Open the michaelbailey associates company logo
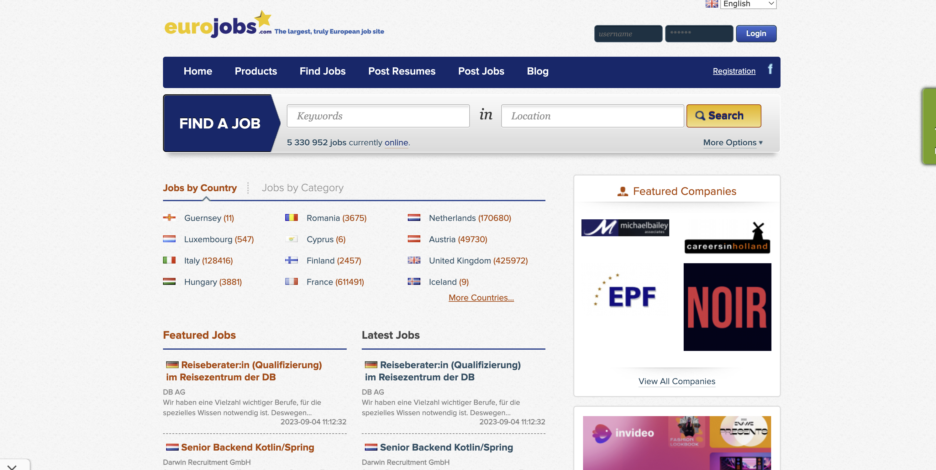The width and height of the screenshot is (936, 470). [625, 228]
